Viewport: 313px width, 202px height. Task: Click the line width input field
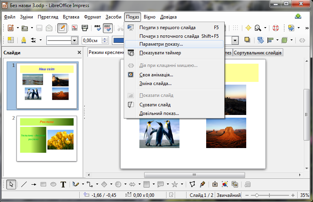click(x=92, y=41)
